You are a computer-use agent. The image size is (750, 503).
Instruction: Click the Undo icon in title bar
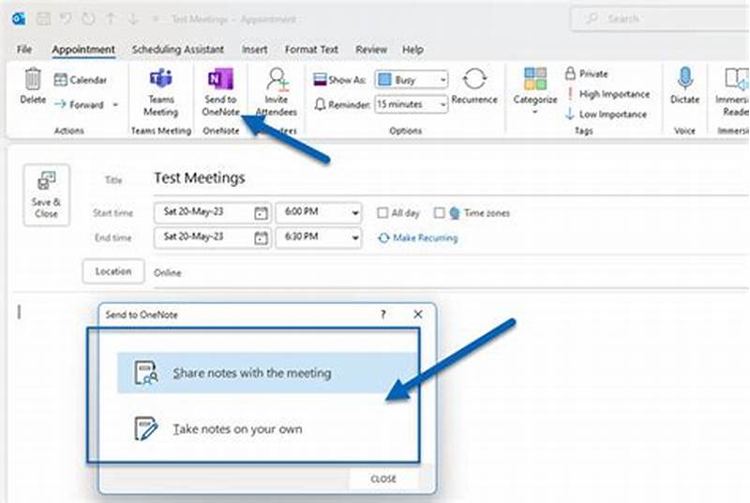tap(66, 19)
